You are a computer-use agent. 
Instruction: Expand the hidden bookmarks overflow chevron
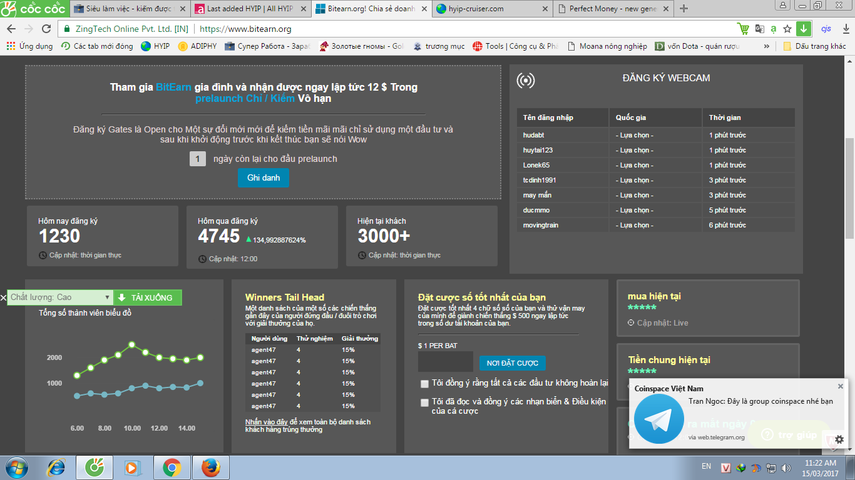(x=767, y=46)
